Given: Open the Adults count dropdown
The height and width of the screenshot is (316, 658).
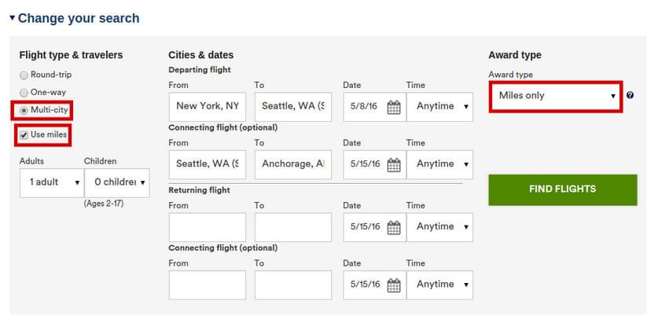Looking at the screenshot, I should click(52, 182).
